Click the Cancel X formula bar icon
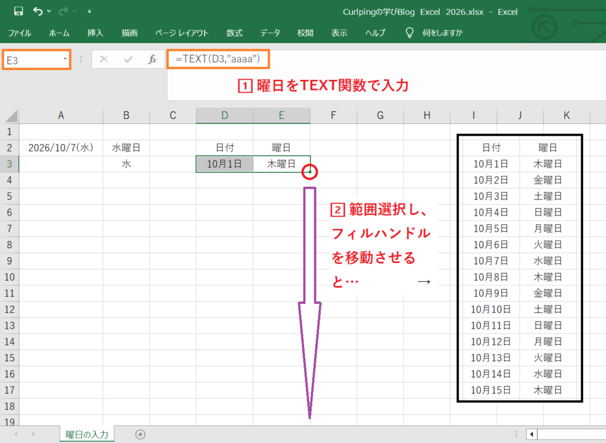 (x=104, y=59)
